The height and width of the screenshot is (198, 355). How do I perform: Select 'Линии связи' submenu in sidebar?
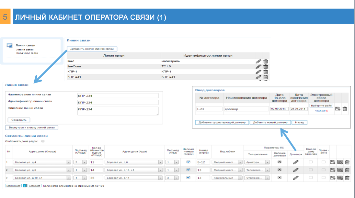(x=25, y=49)
